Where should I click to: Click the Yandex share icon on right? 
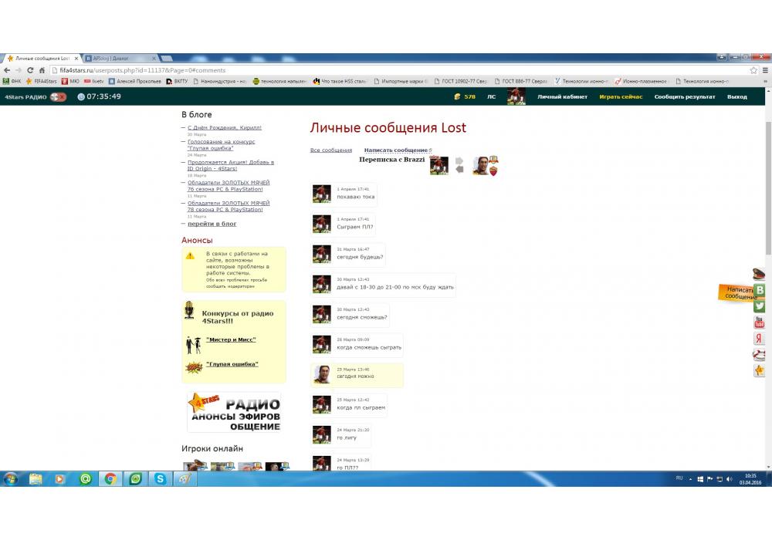760,339
